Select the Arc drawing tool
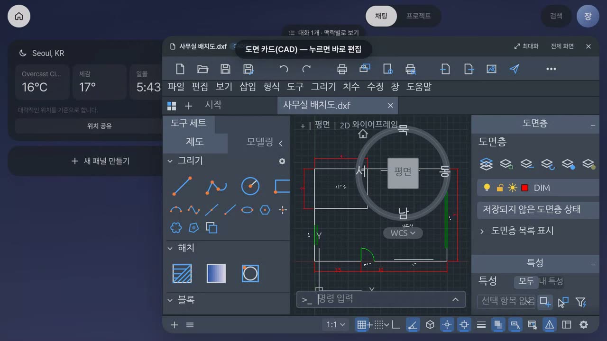Screen dimensions: 607x341 176,209
